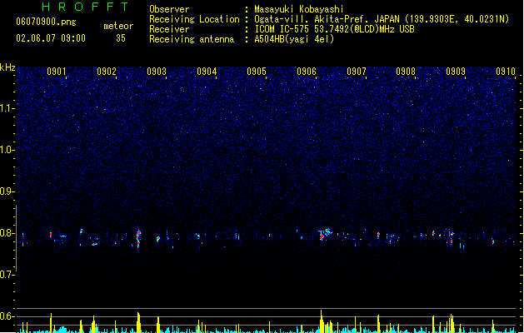Click the A504HB(yagi 4el) antenna text
Screen dimensions: 524x333
[294, 39]
